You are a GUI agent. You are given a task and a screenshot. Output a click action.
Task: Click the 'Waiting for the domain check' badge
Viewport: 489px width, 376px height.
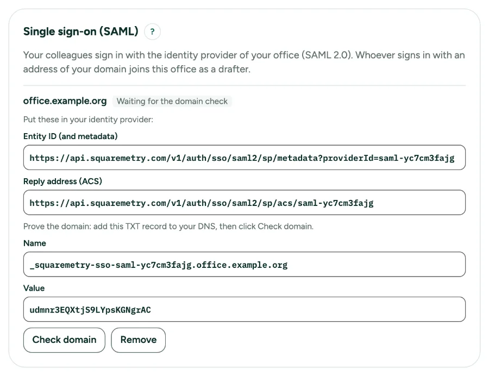[172, 101]
